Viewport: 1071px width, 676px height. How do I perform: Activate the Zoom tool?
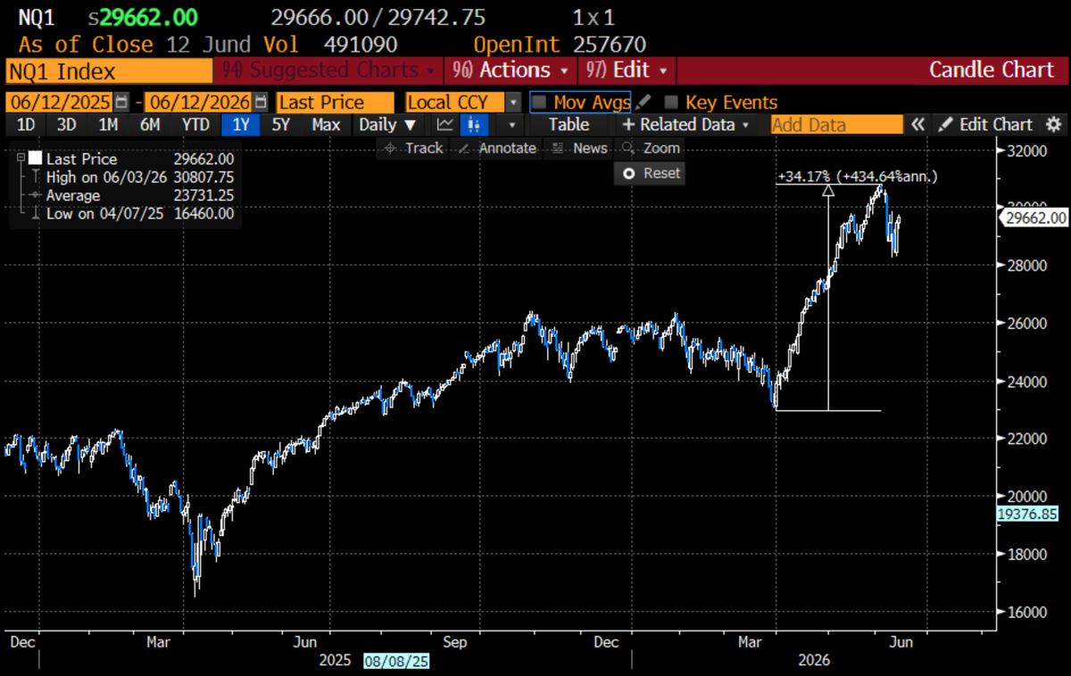click(x=652, y=148)
